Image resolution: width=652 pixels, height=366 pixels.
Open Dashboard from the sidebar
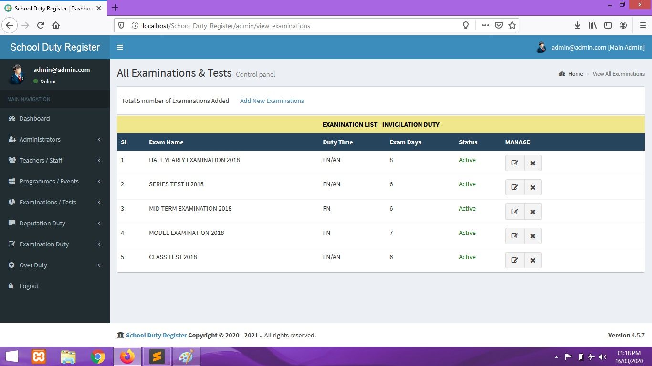coord(34,118)
